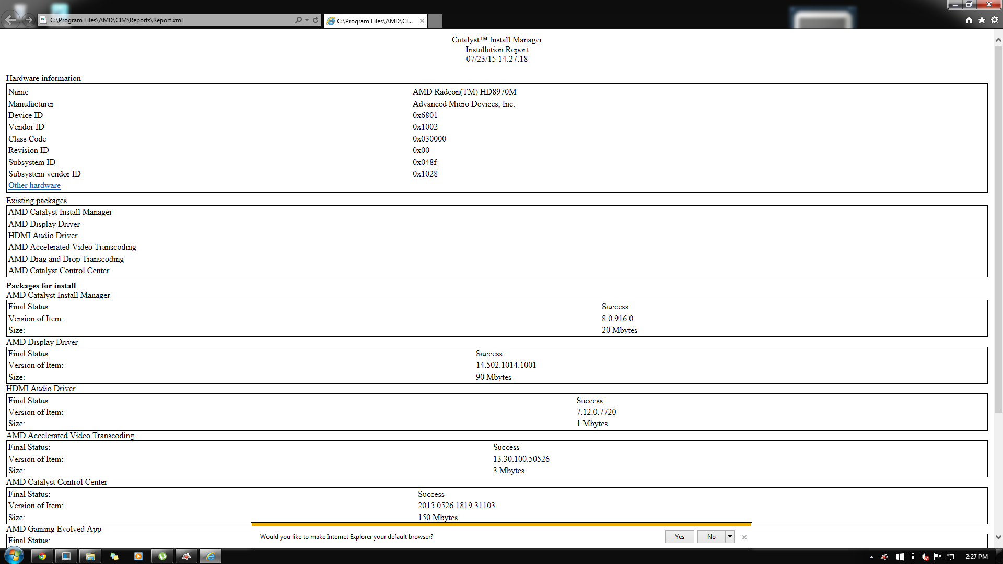This screenshot has height=564, width=1003.
Task: Click the network tray icon
Action: pyautogui.click(x=950, y=557)
